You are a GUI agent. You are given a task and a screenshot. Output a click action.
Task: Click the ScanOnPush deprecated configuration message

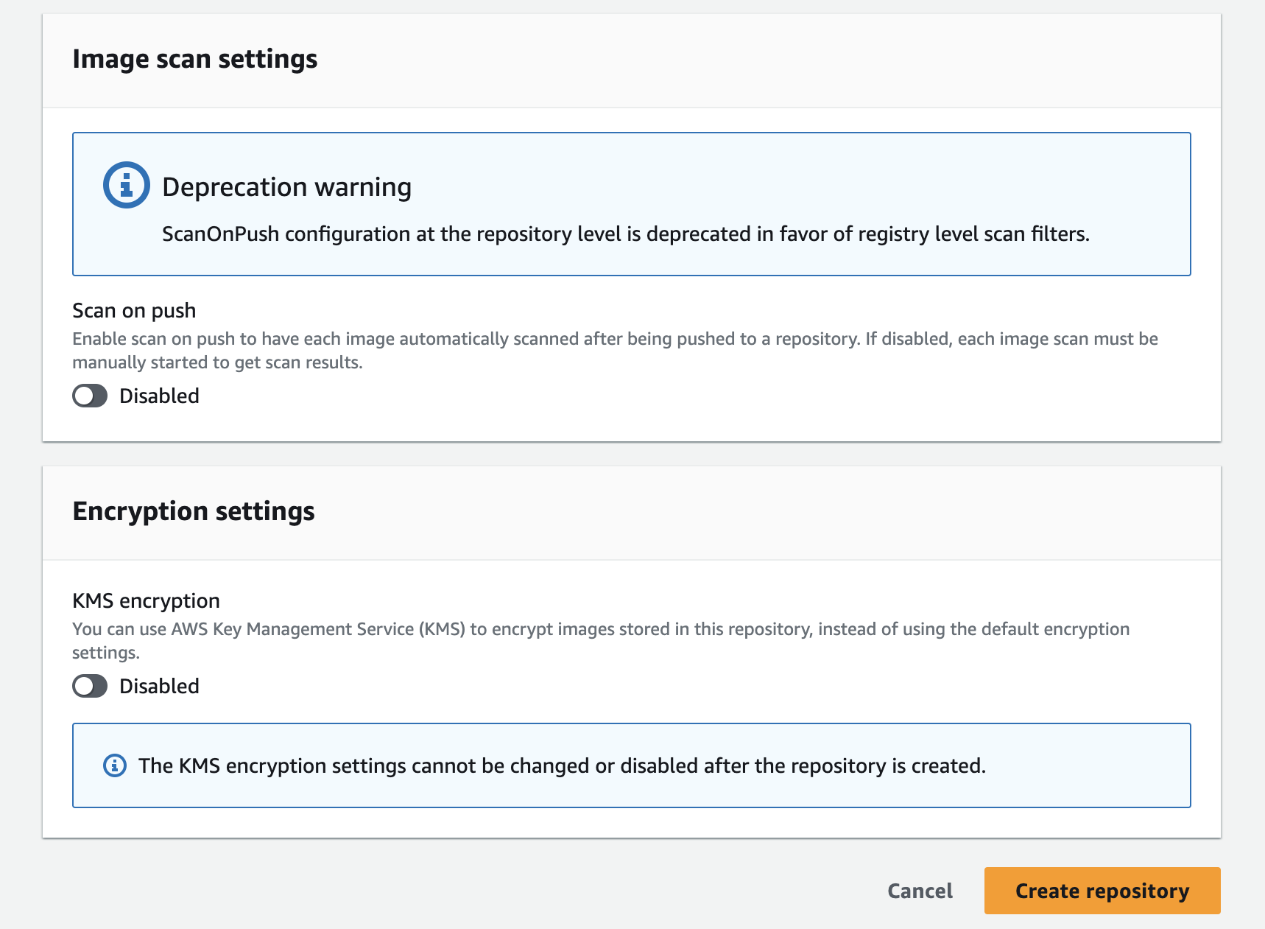pos(625,234)
